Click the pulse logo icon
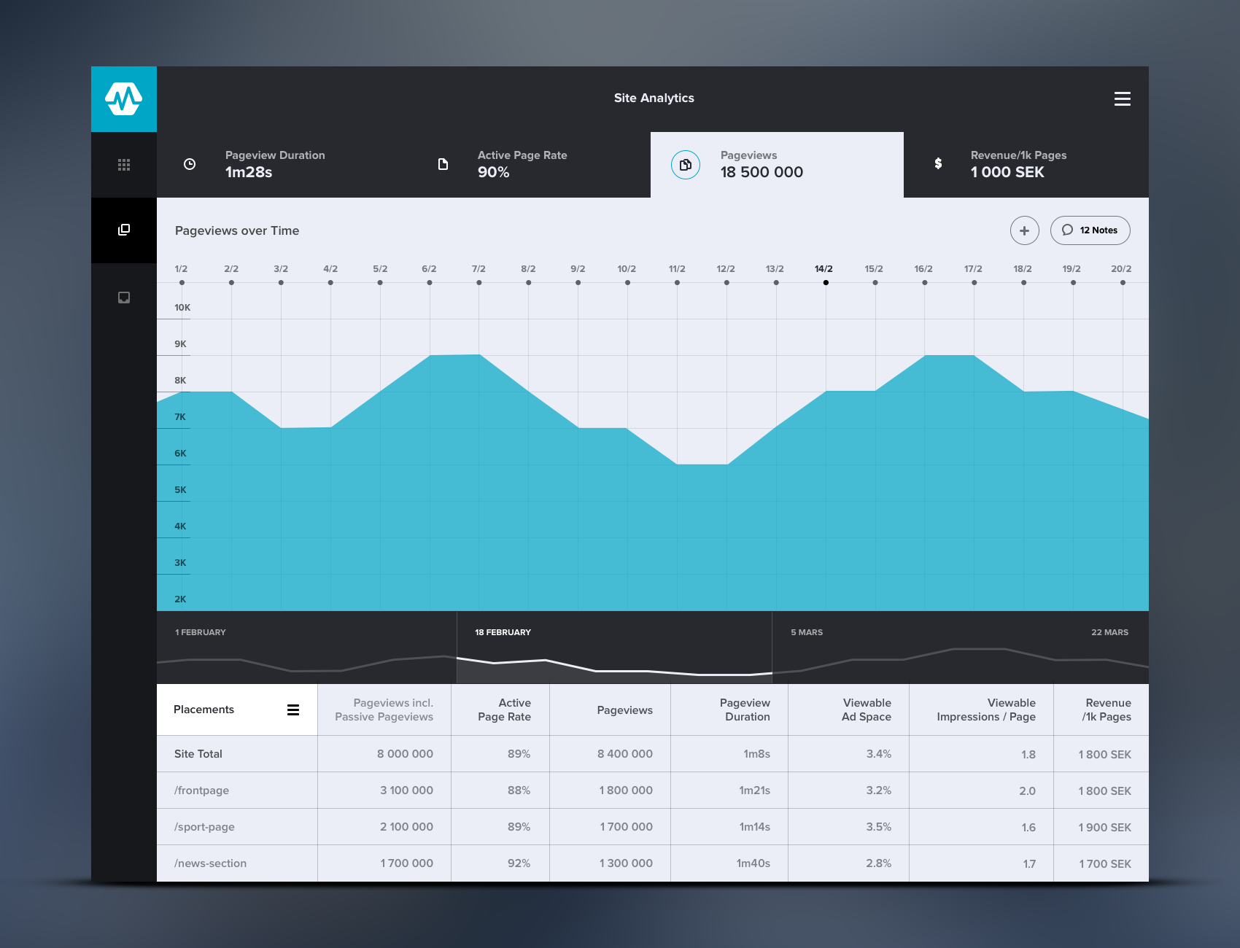 click(x=123, y=98)
